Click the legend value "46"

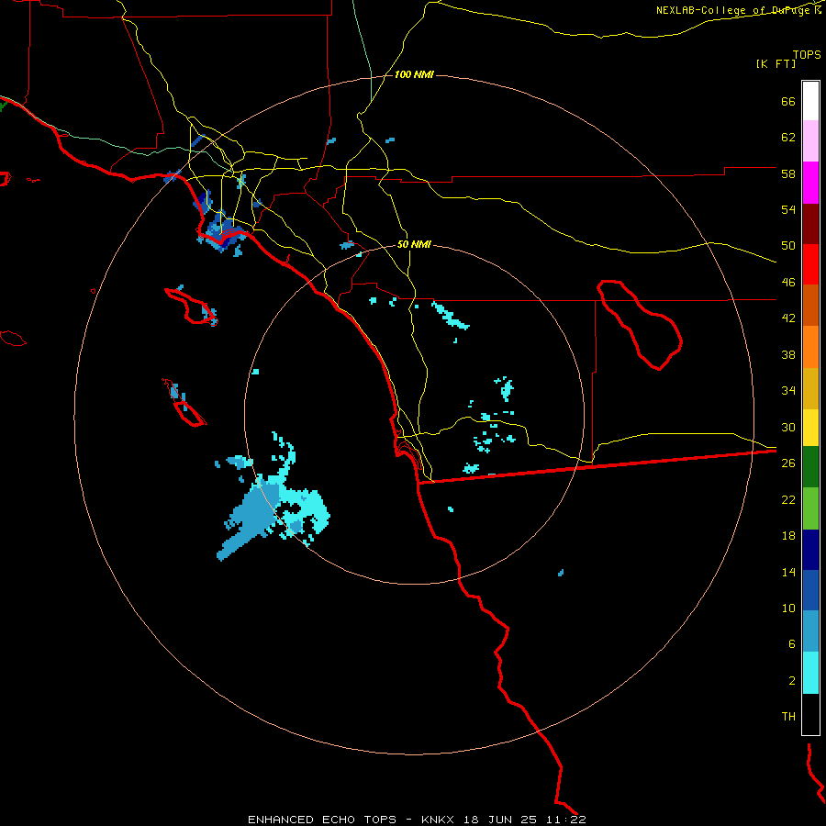[788, 283]
